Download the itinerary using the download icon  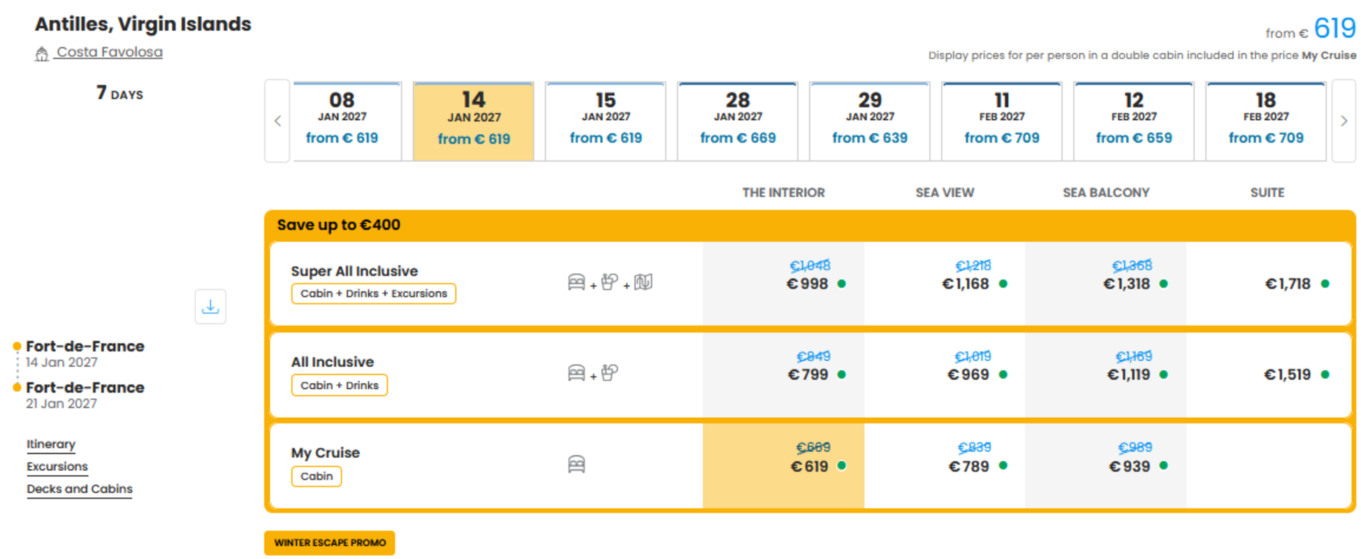(210, 307)
